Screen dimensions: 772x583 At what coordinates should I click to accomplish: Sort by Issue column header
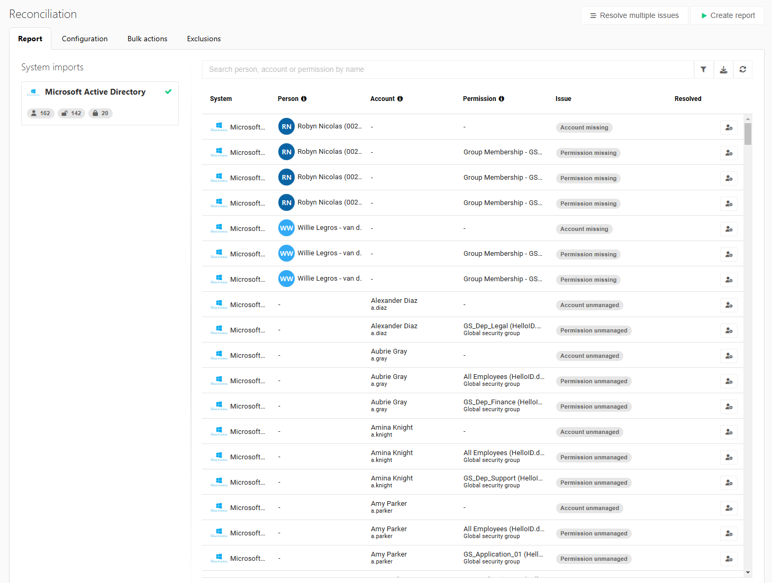[563, 99]
